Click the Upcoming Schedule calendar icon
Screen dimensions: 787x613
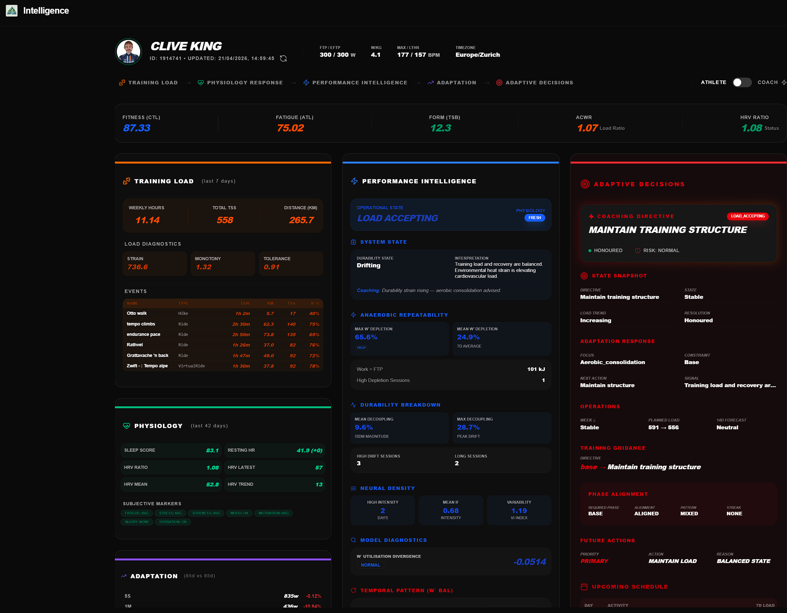click(584, 586)
